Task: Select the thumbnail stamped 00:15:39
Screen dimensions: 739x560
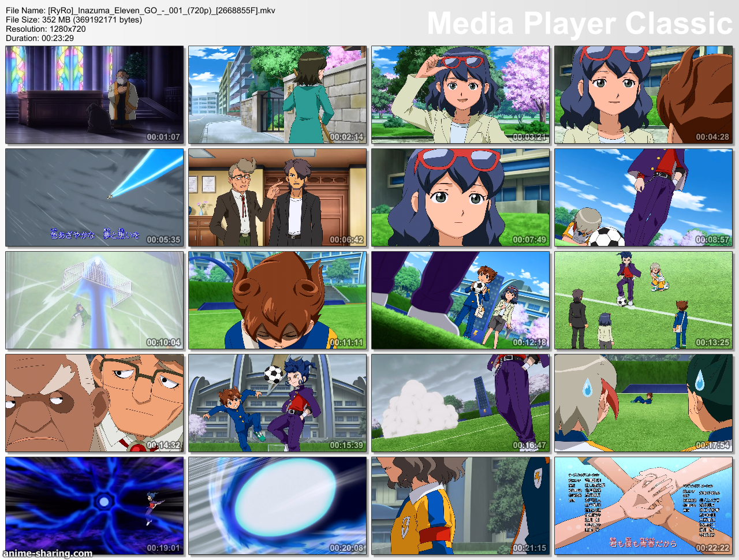Action: click(x=278, y=403)
